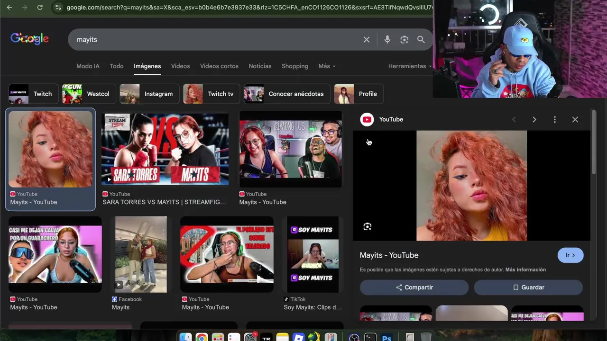607x341 pixels.
Task: Open 'El Poblado' video thumbnail
Action: point(227,254)
